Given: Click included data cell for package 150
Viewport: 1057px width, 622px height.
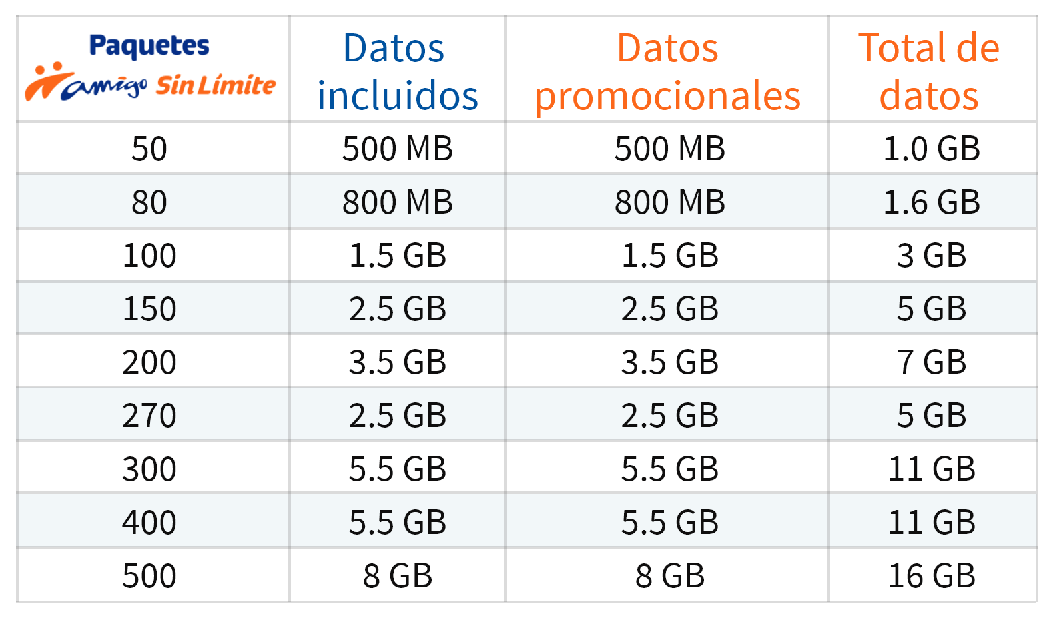Looking at the screenshot, I should coord(397,309).
